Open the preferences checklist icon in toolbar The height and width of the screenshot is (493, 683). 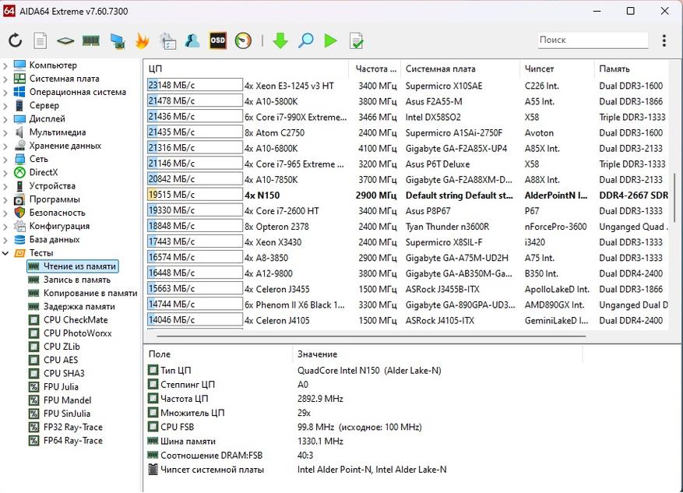[167, 41]
